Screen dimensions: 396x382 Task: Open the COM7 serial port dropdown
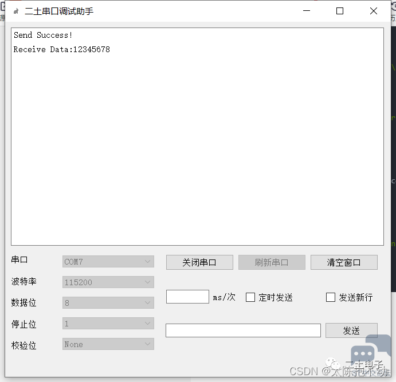tap(108, 262)
